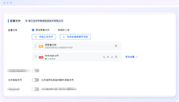Screen dimensions: 179x102
Task: Click the 允许添加文件 field label
Action: click(15, 80)
